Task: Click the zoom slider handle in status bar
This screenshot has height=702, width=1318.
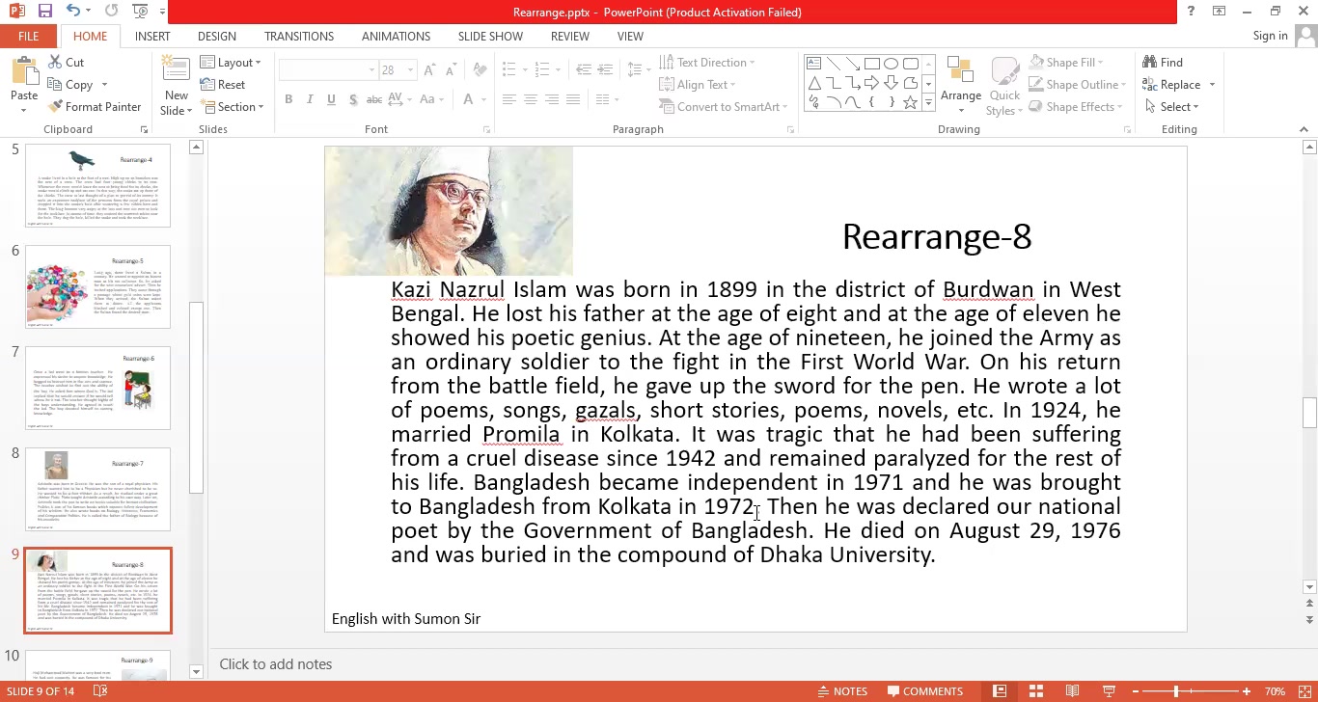Action: pyautogui.click(x=1176, y=691)
